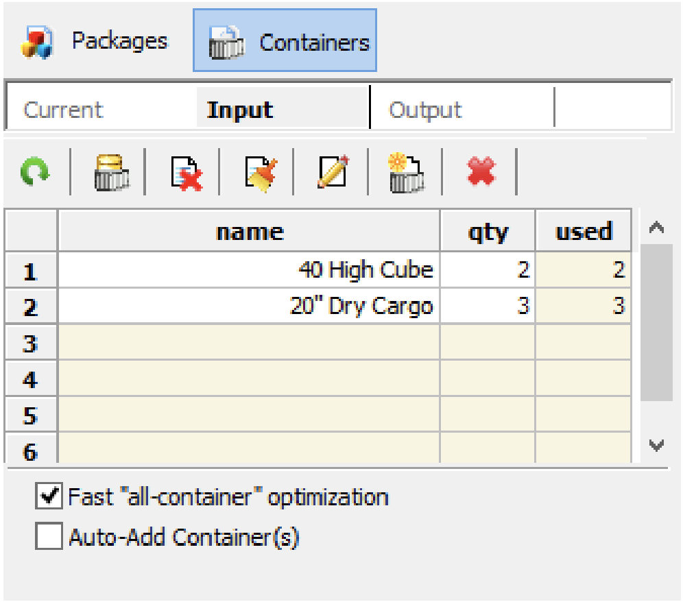The height and width of the screenshot is (602, 683).
Task: Click the new container icon with star
Action: (407, 173)
